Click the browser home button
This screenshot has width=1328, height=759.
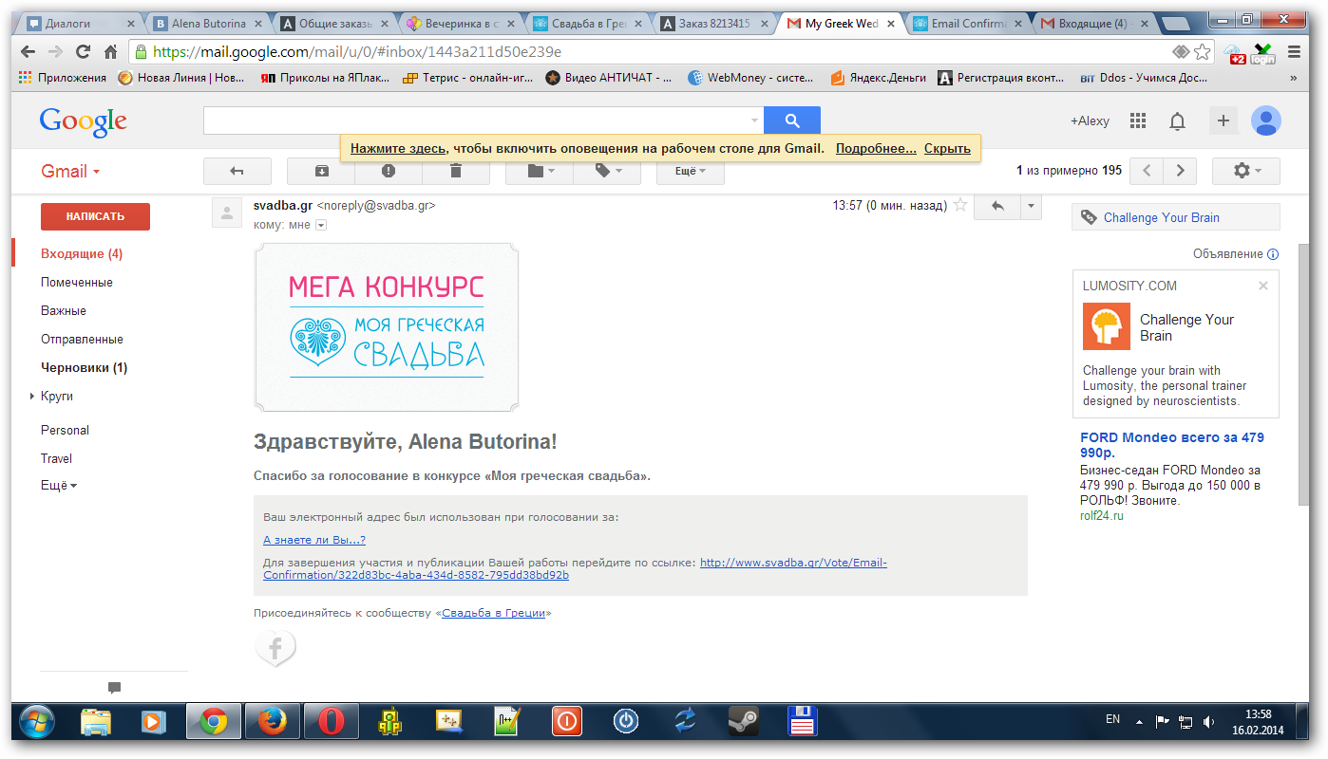click(x=111, y=51)
